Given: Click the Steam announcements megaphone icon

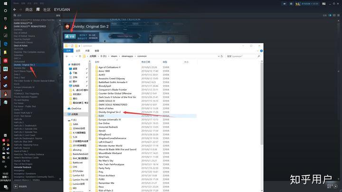Looking at the screenshot, I should [284, 4].
